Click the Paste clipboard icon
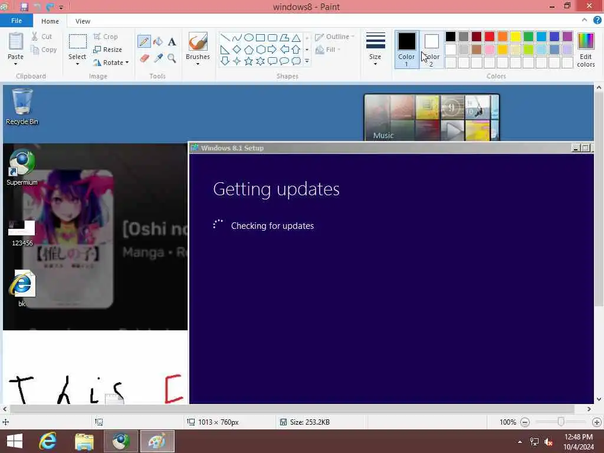 pyautogui.click(x=16, y=42)
